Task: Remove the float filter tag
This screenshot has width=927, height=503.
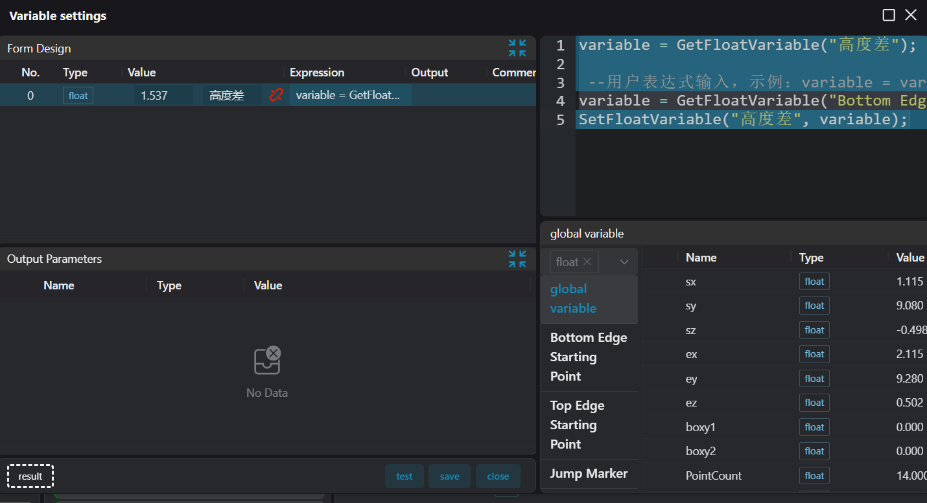Action: click(x=587, y=262)
